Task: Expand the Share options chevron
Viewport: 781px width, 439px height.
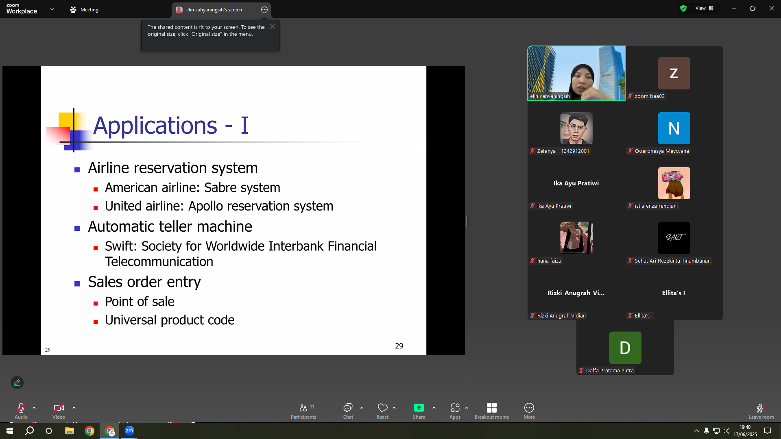Action: click(x=434, y=408)
